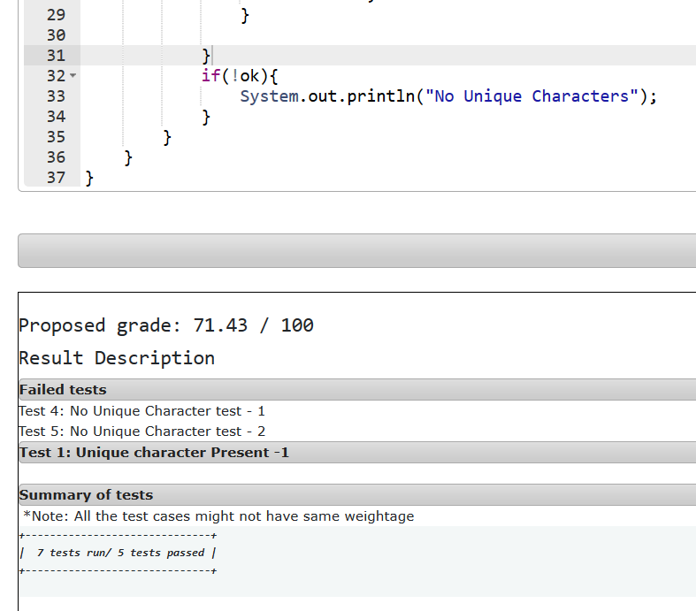The image size is (696, 611).
Task: Toggle the Failed tests section header
Action: pyautogui.click(x=357, y=390)
